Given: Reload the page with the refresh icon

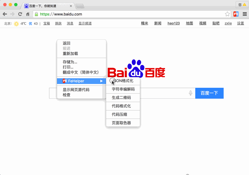Looking at the screenshot, I should [x=20, y=14].
